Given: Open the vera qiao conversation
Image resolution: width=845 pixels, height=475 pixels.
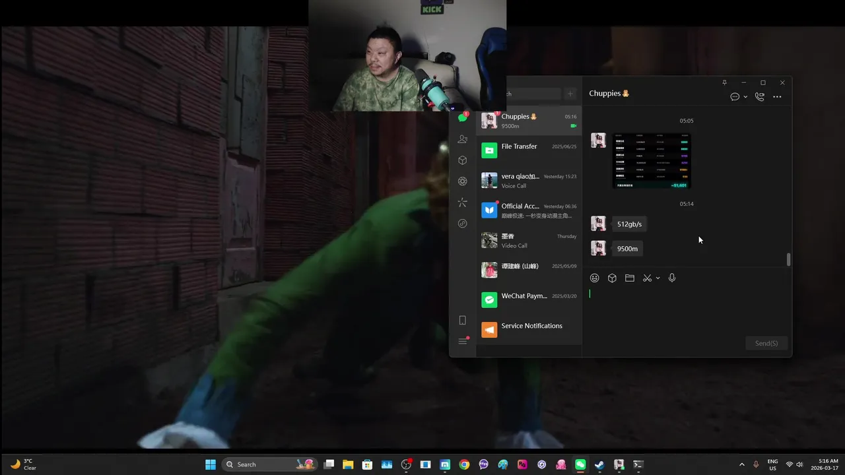Looking at the screenshot, I should click(x=529, y=181).
